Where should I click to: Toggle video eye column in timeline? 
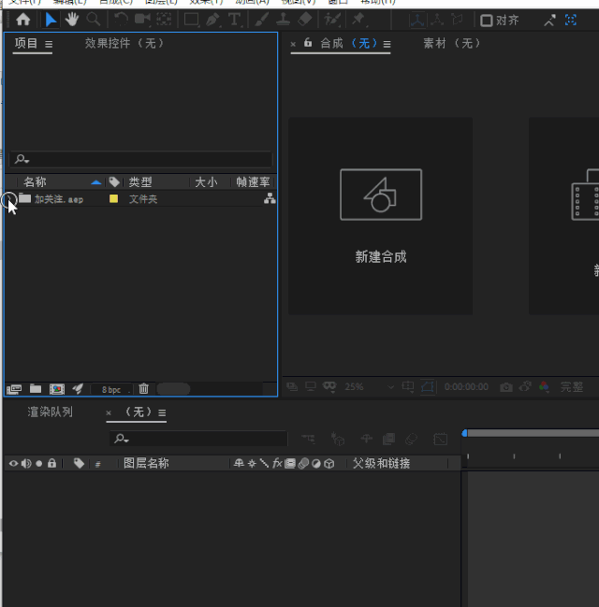pos(13,463)
